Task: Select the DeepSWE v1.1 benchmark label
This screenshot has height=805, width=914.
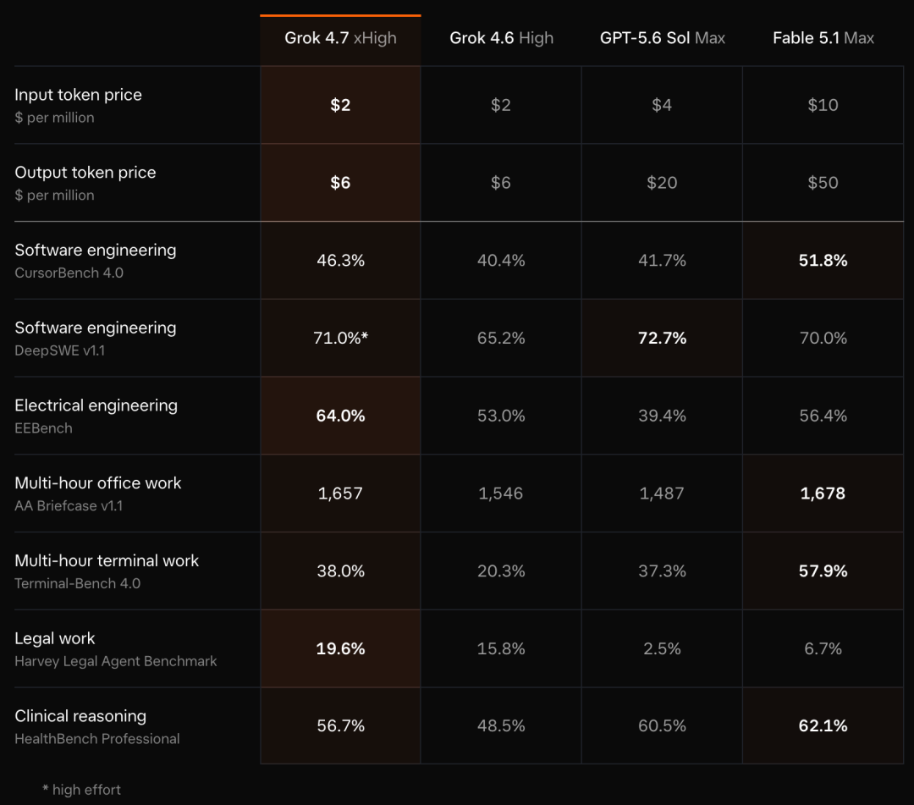Action: pyautogui.click(x=59, y=350)
